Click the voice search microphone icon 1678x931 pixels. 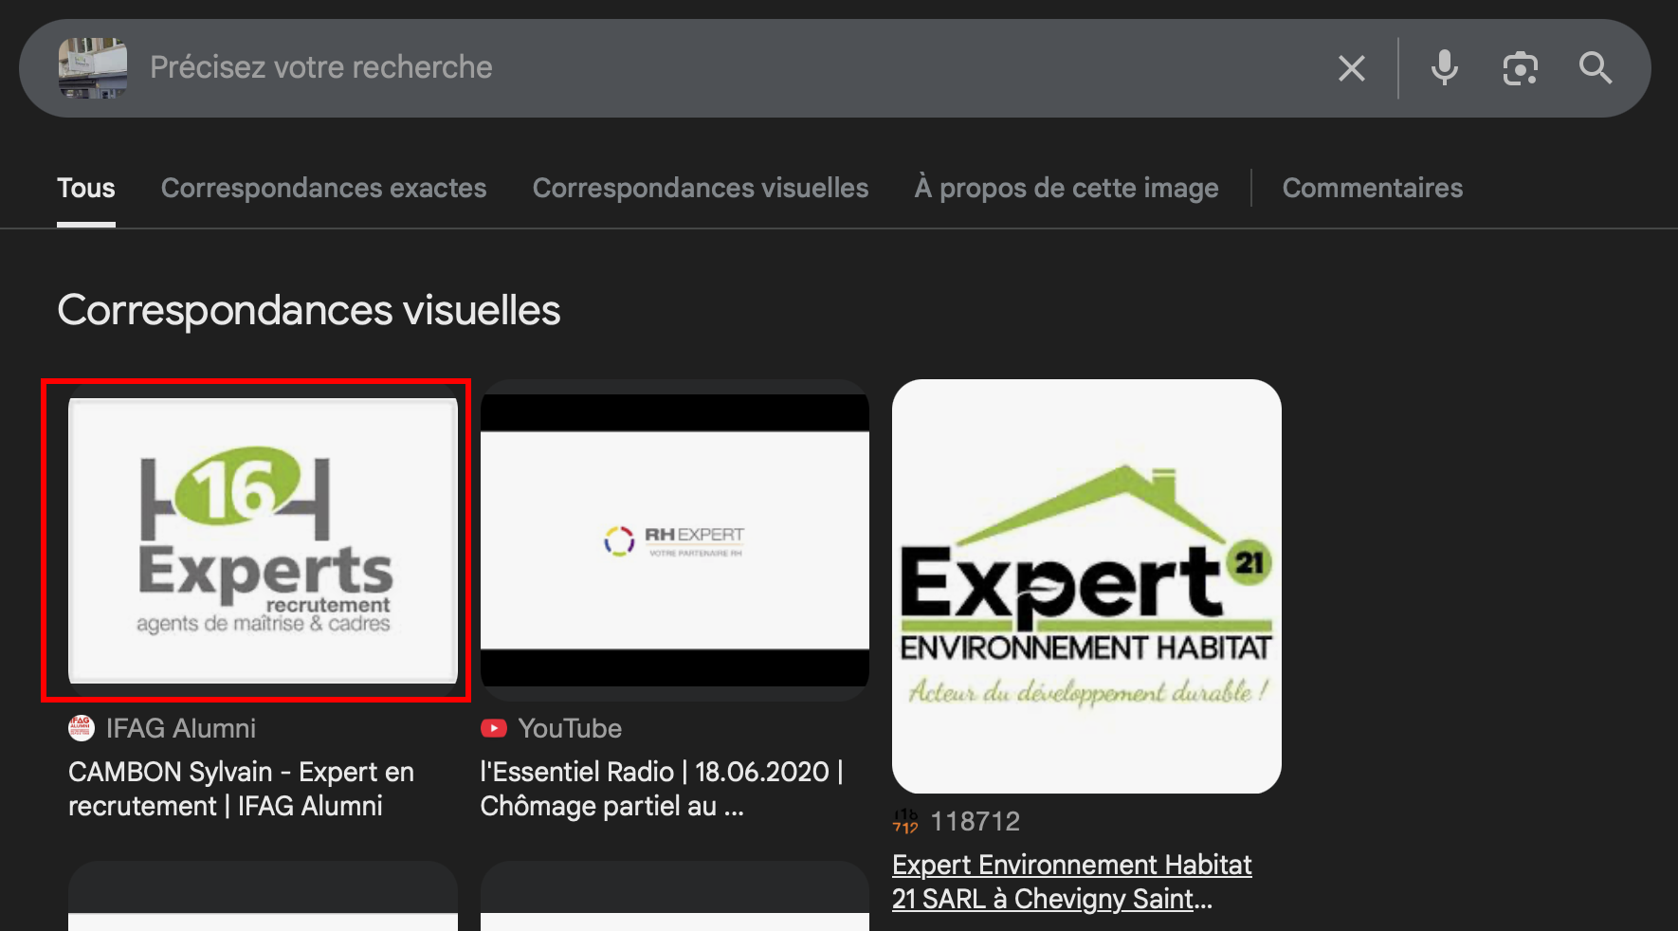[x=1444, y=68]
